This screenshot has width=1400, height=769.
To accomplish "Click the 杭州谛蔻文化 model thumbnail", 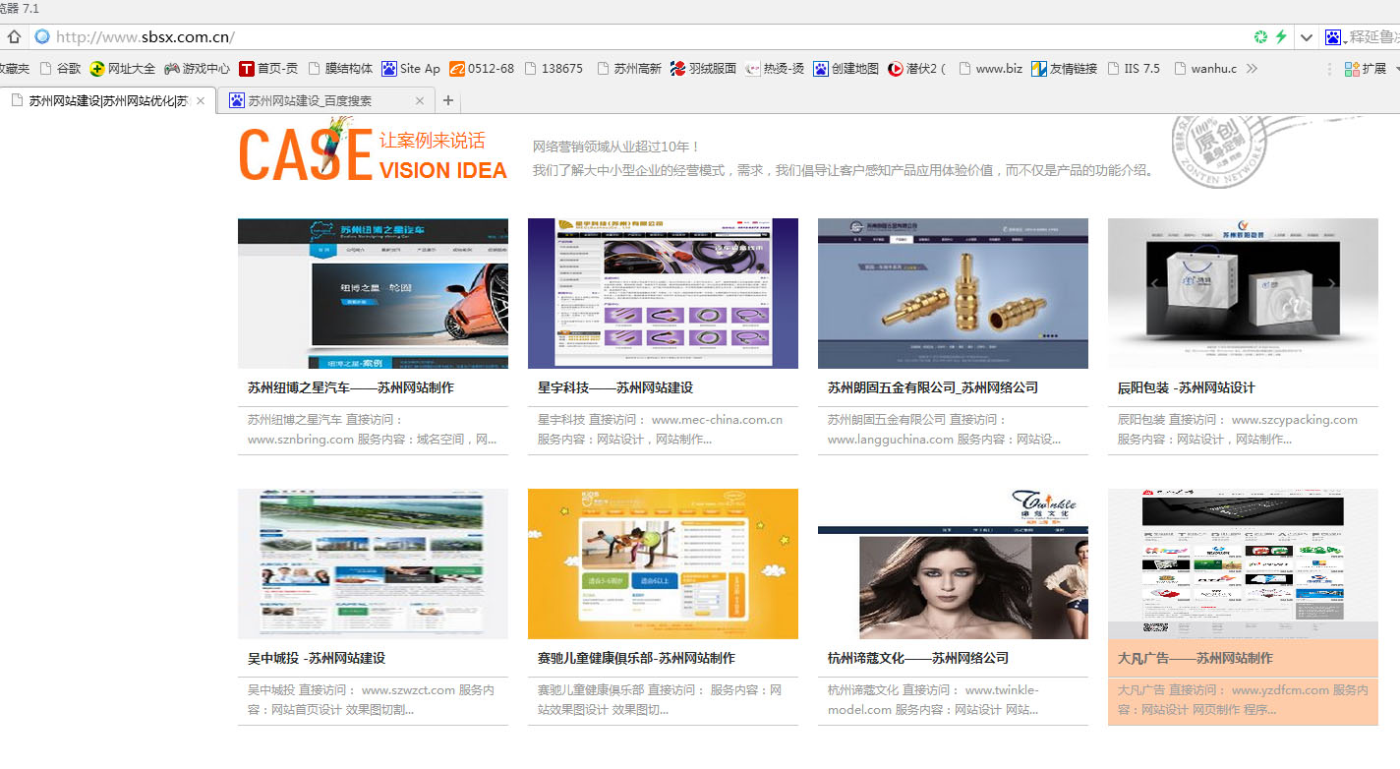I will [x=953, y=563].
